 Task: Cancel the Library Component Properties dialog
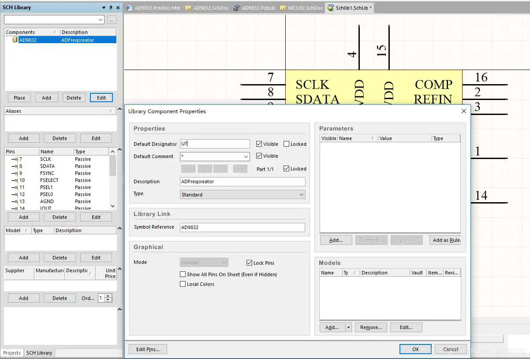451,349
